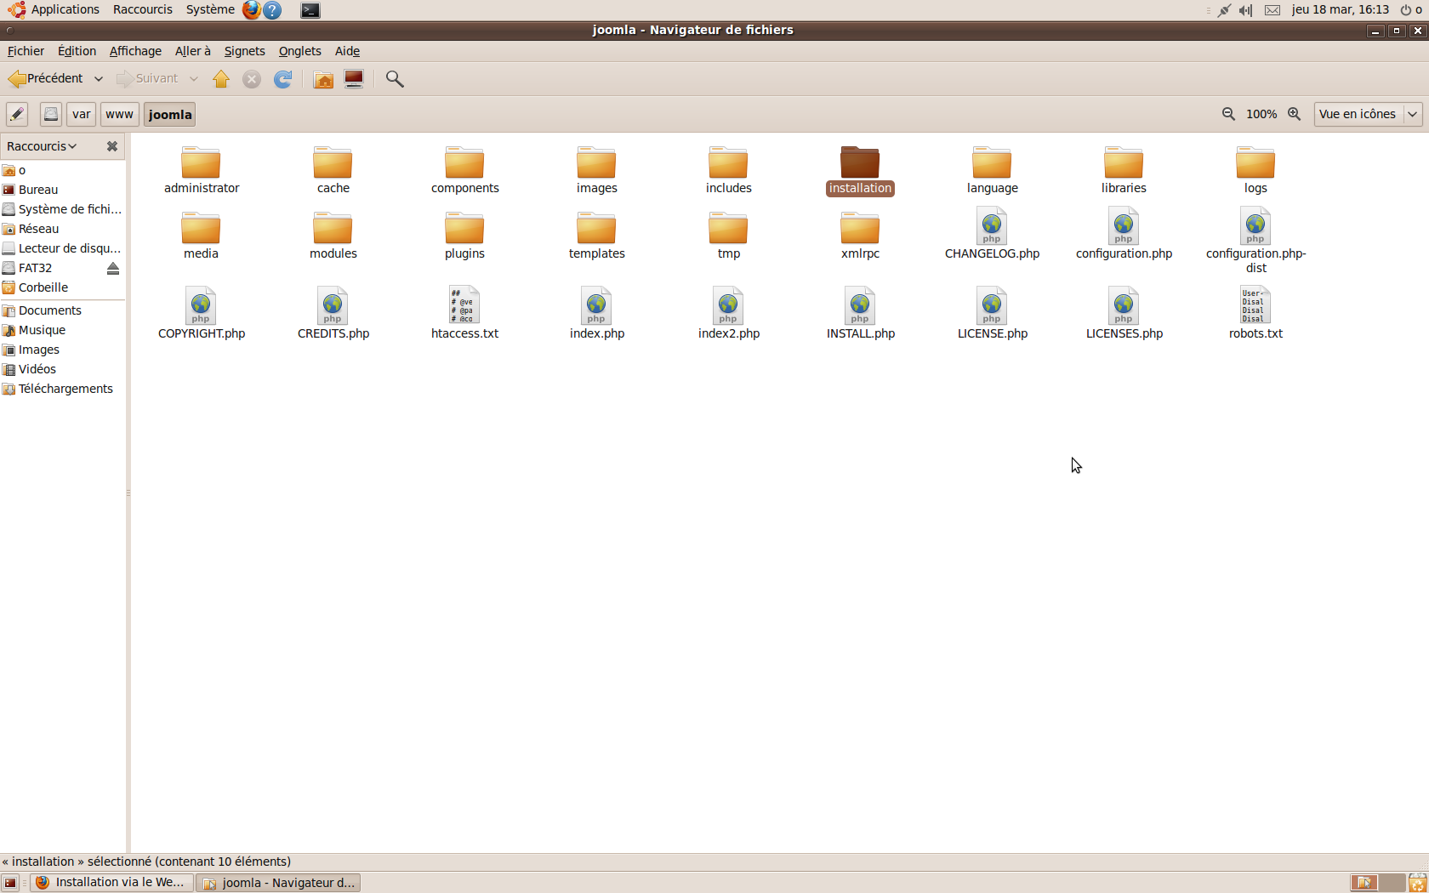Select the components folder
This screenshot has height=893, width=1429.
464,170
